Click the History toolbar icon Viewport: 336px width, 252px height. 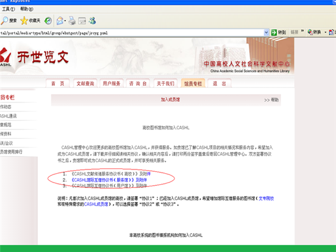tap(48, 21)
